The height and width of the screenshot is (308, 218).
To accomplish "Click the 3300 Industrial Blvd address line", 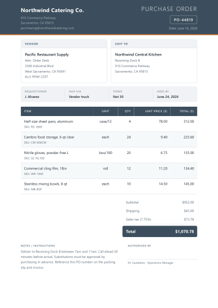I will point(39,66).
